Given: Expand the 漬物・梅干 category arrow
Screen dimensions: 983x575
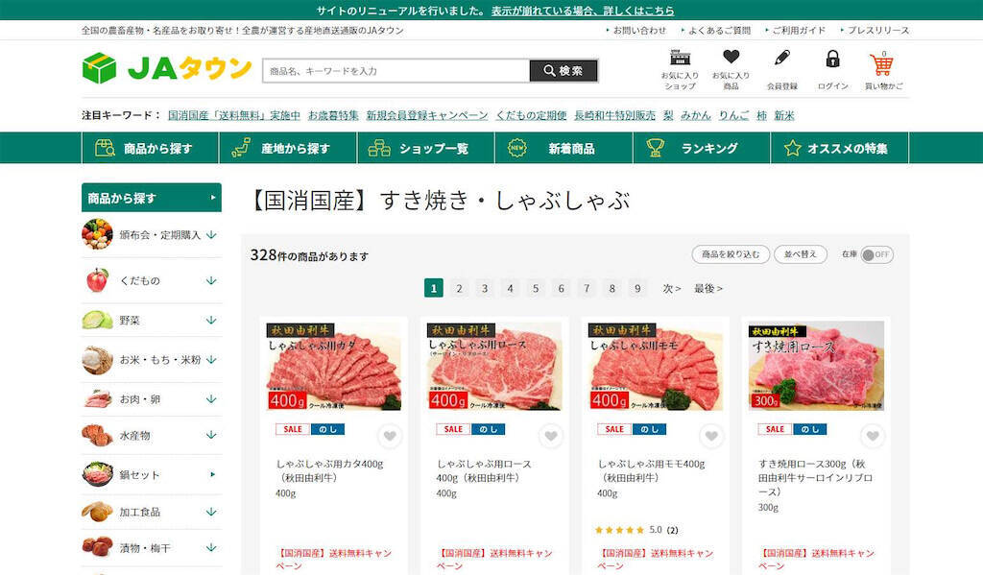Looking at the screenshot, I should click(211, 548).
